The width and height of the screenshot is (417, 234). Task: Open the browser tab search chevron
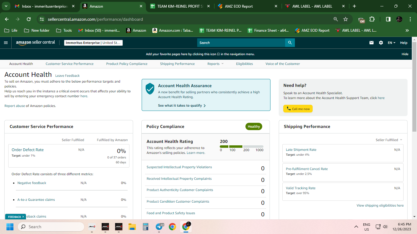point(7,6)
